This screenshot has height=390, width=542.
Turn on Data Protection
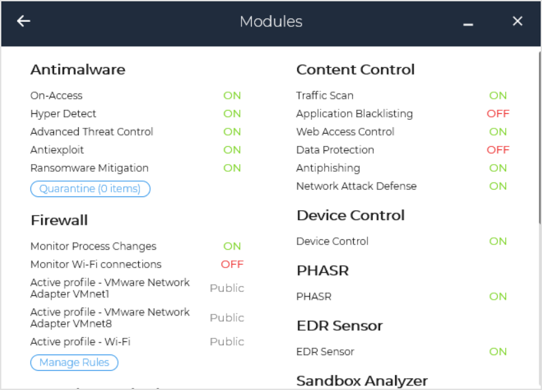(x=498, y=150)
